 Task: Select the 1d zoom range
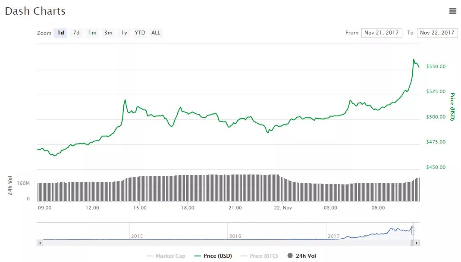tap(60, 33)
